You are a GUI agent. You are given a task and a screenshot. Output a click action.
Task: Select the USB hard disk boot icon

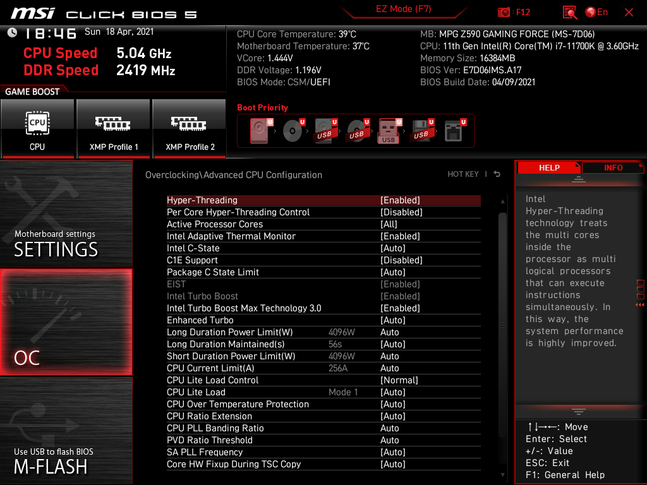point(326,131)
